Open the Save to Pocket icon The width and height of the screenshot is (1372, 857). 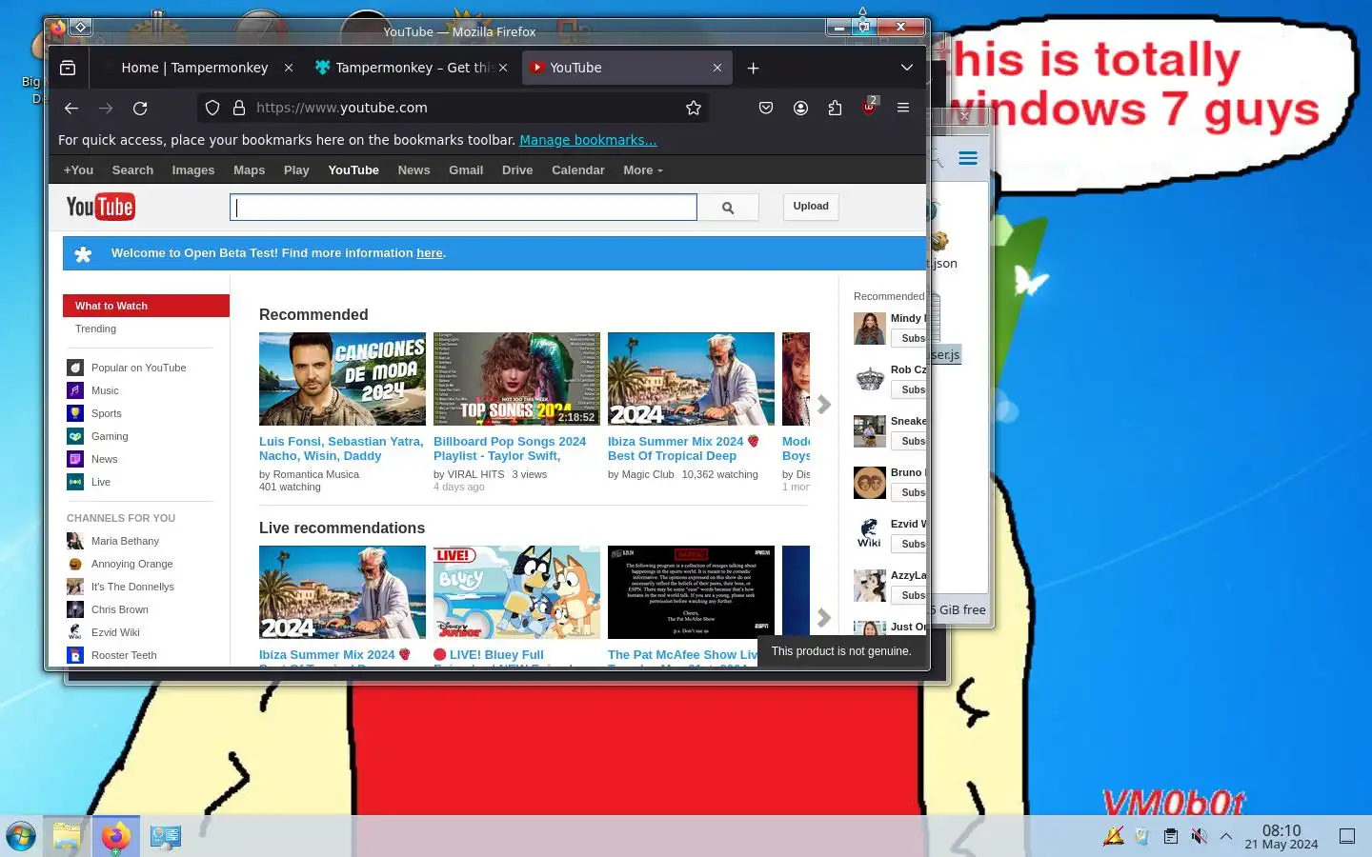coord(766,108)
